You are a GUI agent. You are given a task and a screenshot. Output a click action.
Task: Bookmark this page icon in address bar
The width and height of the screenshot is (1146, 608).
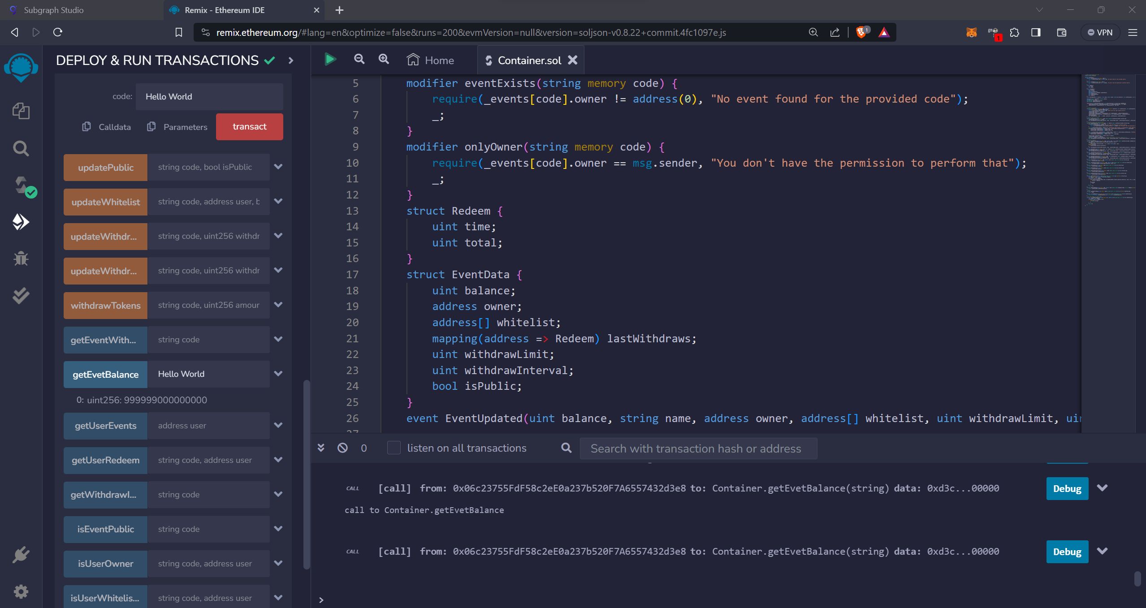[178, 32]
